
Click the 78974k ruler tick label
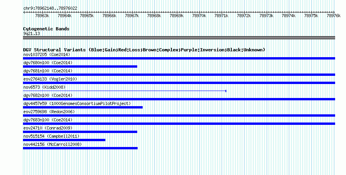[289, 16]
